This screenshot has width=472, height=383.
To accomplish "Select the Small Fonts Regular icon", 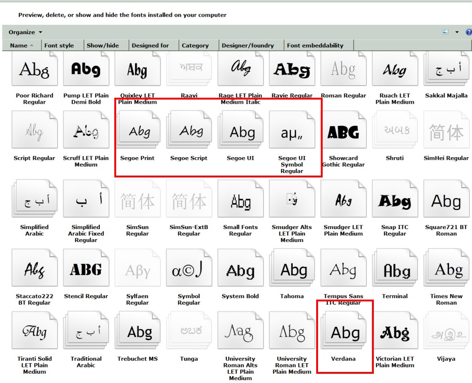I will (x=241, y=199).
